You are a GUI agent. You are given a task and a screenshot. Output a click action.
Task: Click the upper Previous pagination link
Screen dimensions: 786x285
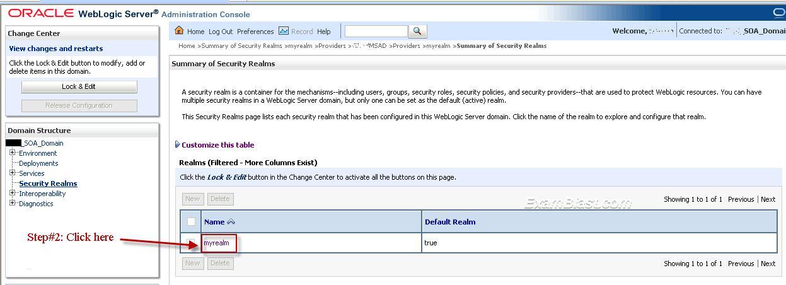[741, 199]
